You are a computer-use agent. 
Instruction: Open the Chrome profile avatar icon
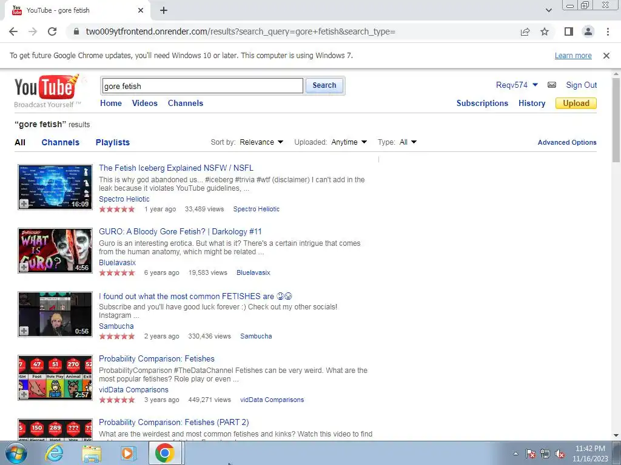pyautogui.click(x=588, y=31)
